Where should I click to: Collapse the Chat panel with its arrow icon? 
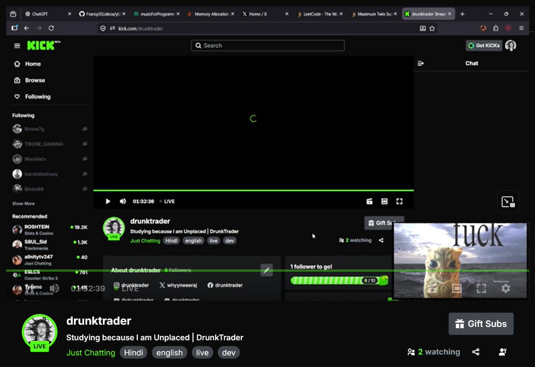pyautogui.click(x=420, y=63)
